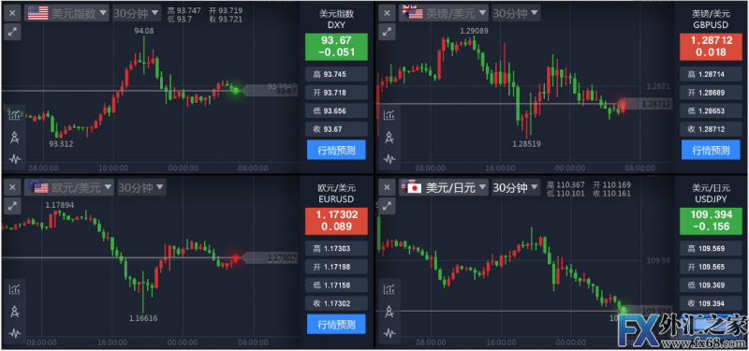Close the 美元指数 DXY chart panel
The width and height of the screenshot is (749, 351).
click(x=12, y=13)
